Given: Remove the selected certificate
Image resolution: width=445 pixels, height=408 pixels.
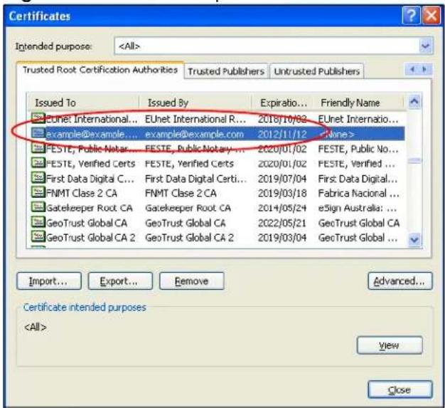Looking at the screenshot, I should 192,281.
